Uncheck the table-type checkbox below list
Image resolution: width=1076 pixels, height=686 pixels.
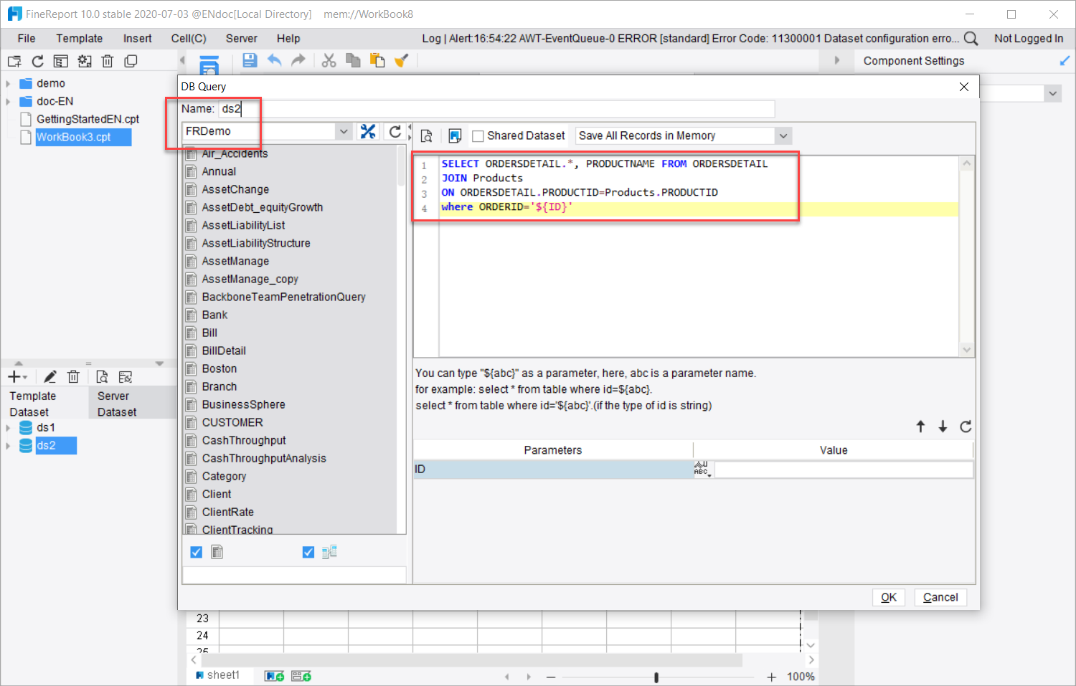pyautogui.click(x=196, y=552)
